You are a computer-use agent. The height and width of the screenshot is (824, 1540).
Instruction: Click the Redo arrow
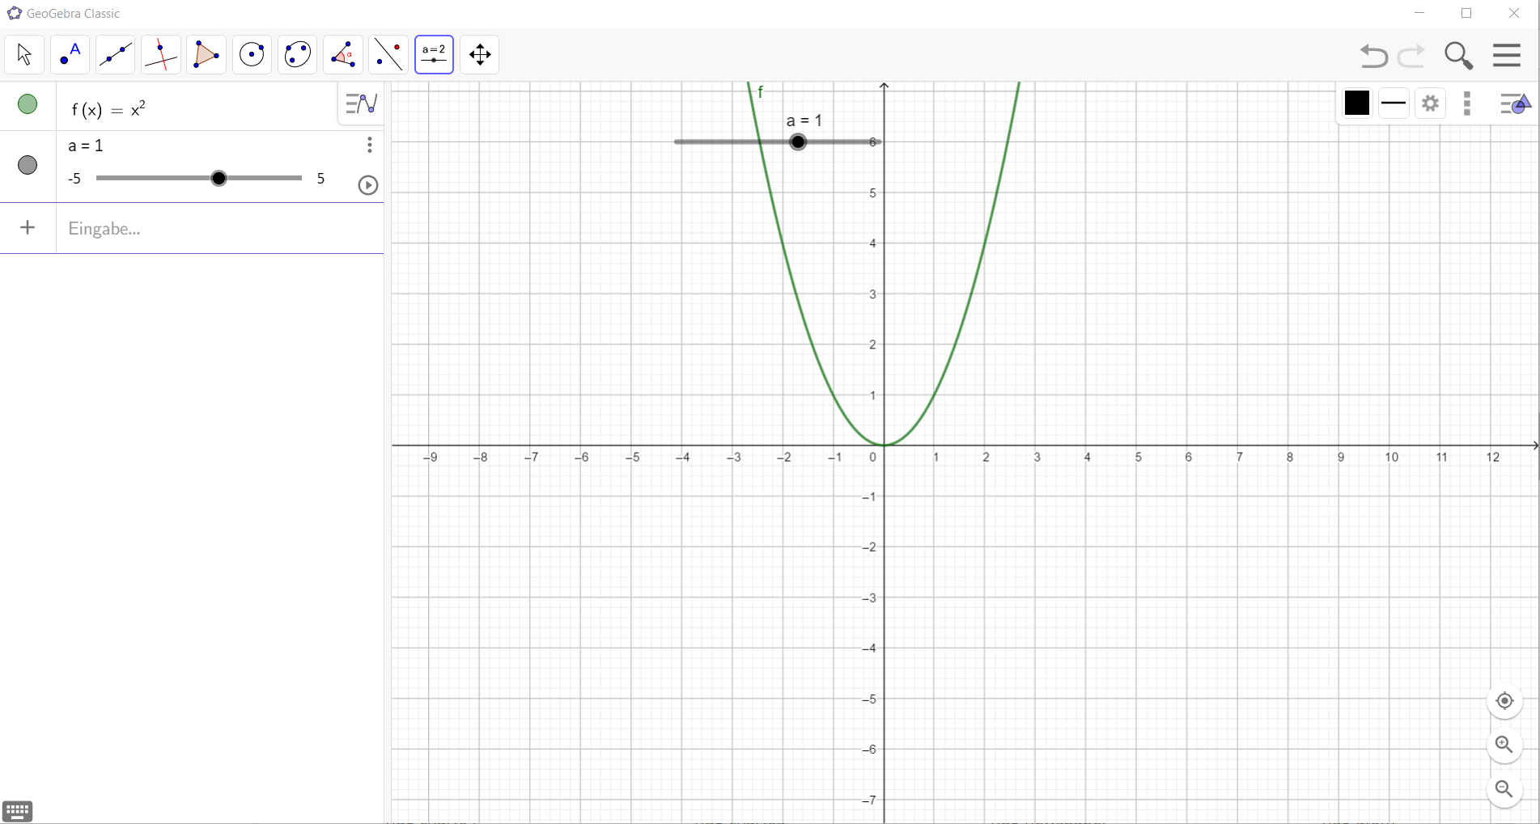pos(1412,56)
